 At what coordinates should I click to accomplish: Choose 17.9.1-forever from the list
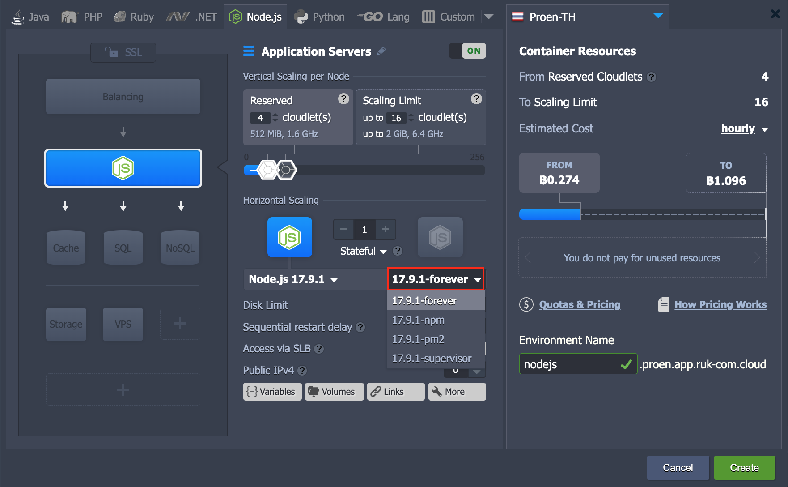point(436,301)
